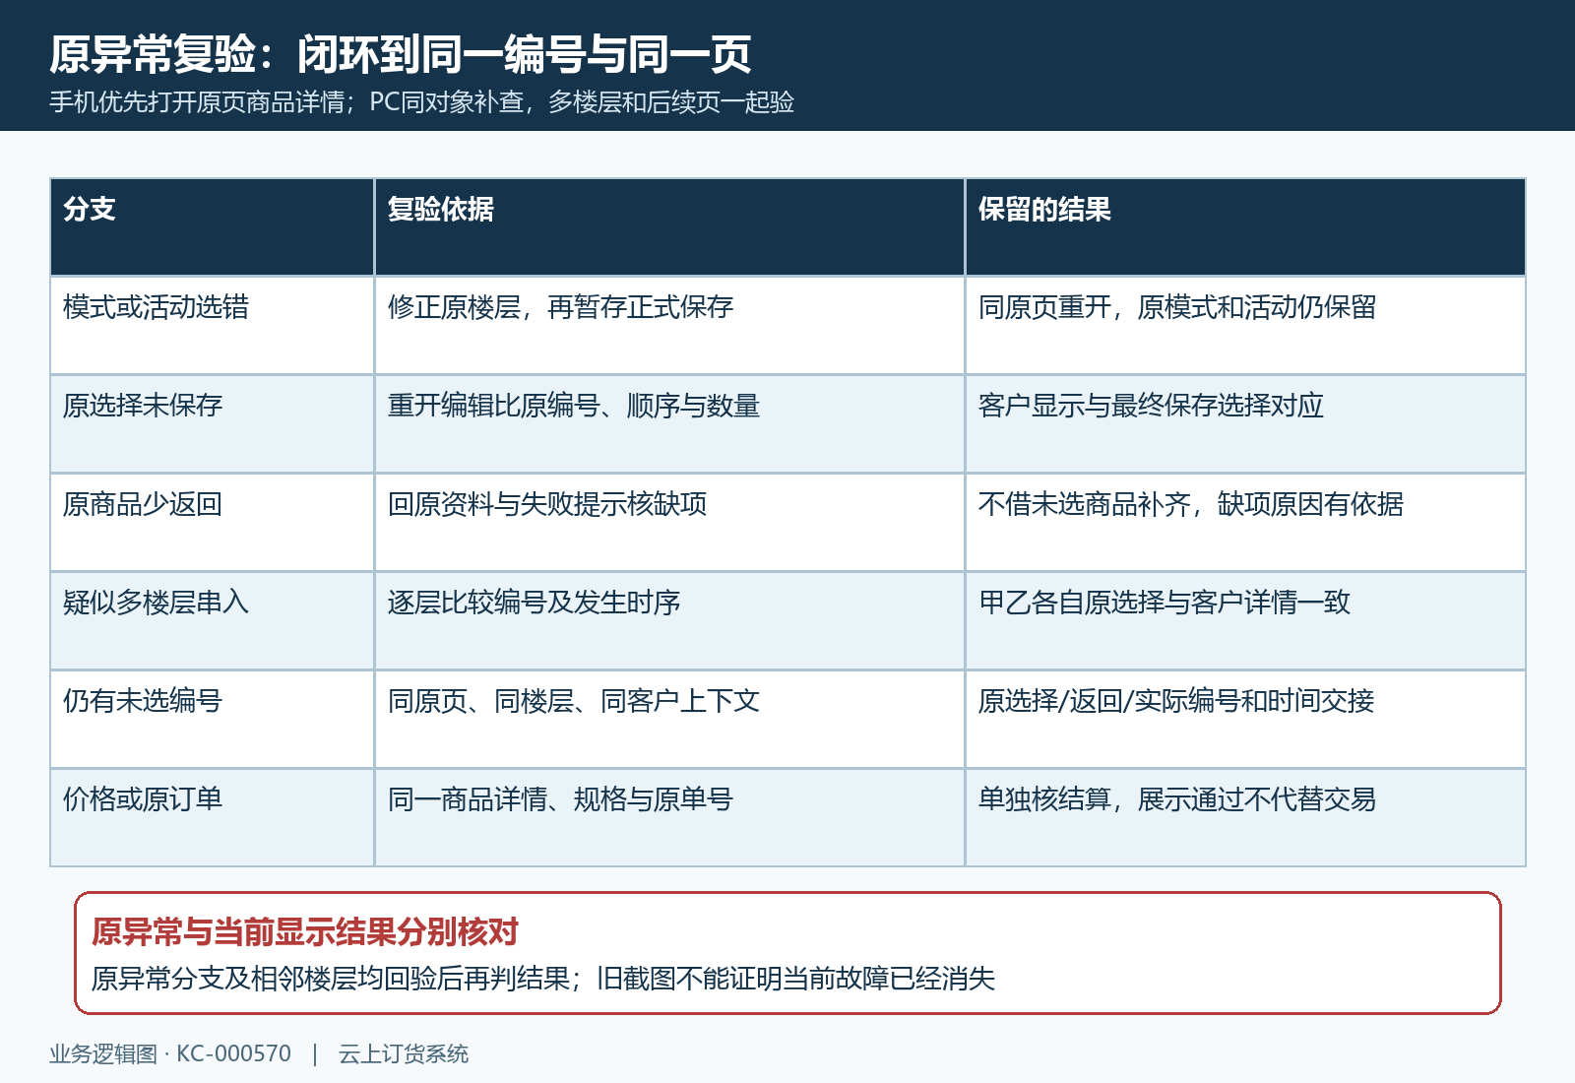Screen dimensions: 1575x1083
Task: Select the cell 原选择/返回/实际编号和时间交接
Action: [1245, 720]
